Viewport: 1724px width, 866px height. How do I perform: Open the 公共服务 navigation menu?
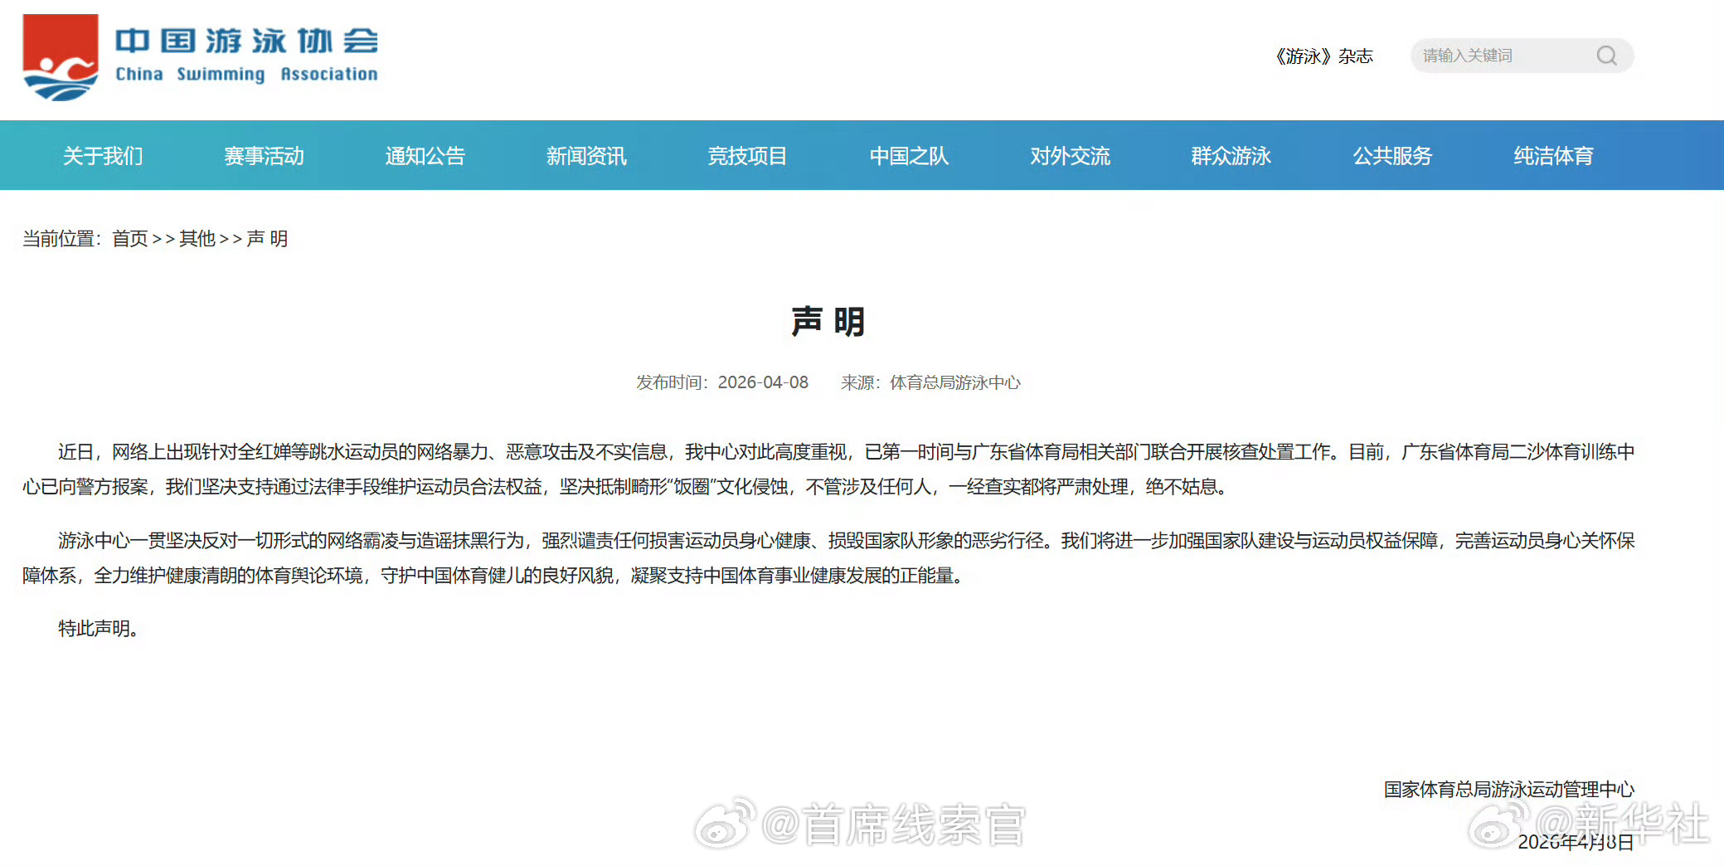coord(1391,155)
